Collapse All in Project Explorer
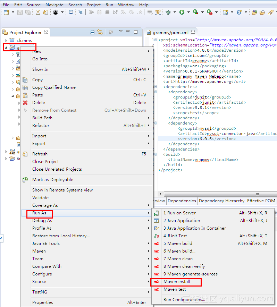277x307 pixels. point(92,32)
